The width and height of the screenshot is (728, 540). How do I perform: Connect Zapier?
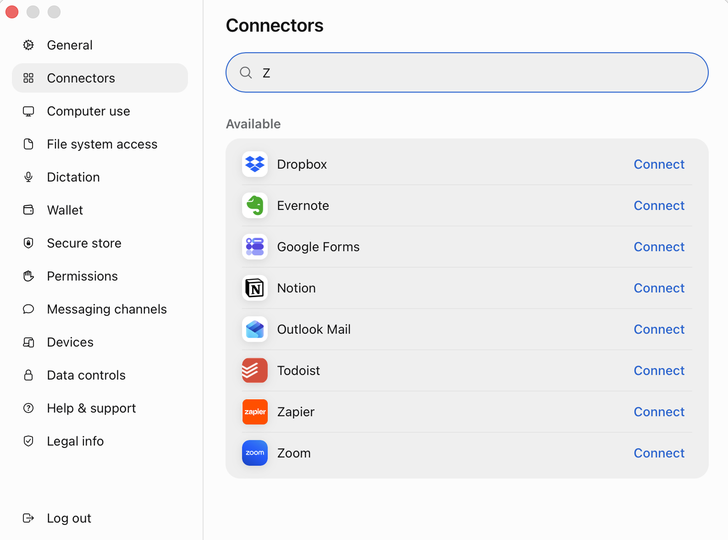(659, 412)
